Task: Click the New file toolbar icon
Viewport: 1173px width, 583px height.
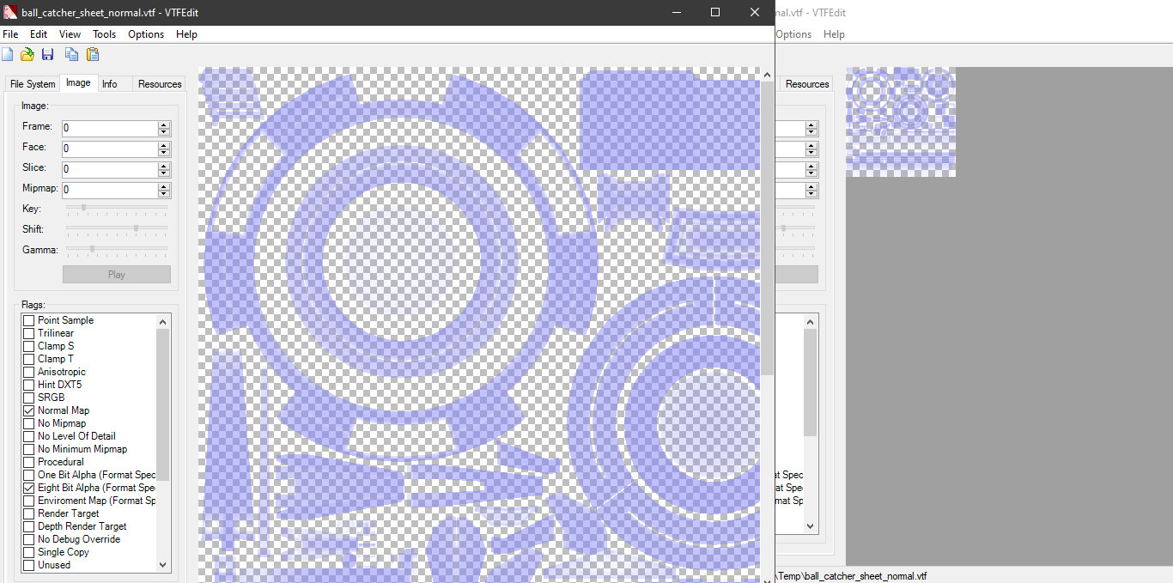Action: (x=8, y=55)
